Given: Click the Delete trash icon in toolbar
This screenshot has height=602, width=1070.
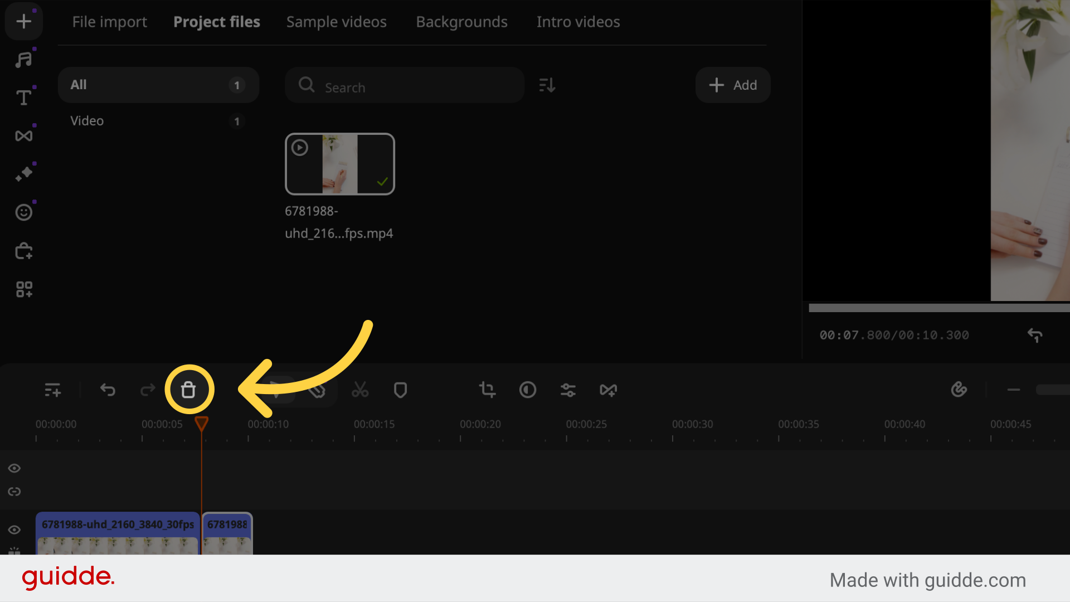Looking at the screenshot, I should coord(189,390).
